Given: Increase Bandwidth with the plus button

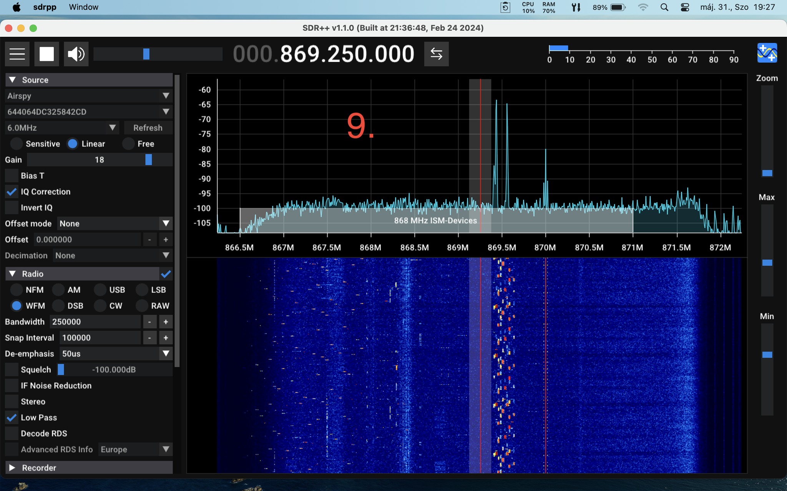Looking at the screenshot, I should click(x=166, y=322).
